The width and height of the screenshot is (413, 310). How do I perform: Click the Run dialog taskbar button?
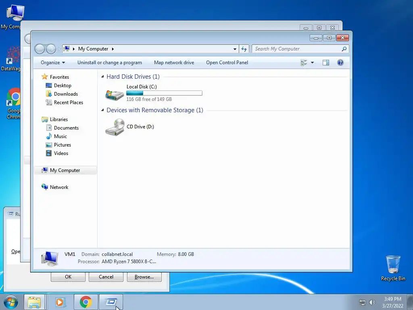point(111,302)
